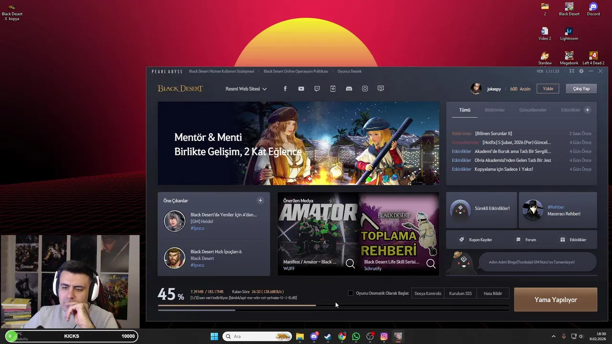The height and width of the screenshot is (344, 612).
Task: Click the jokespy profile avatar
Action: [476, 88]
